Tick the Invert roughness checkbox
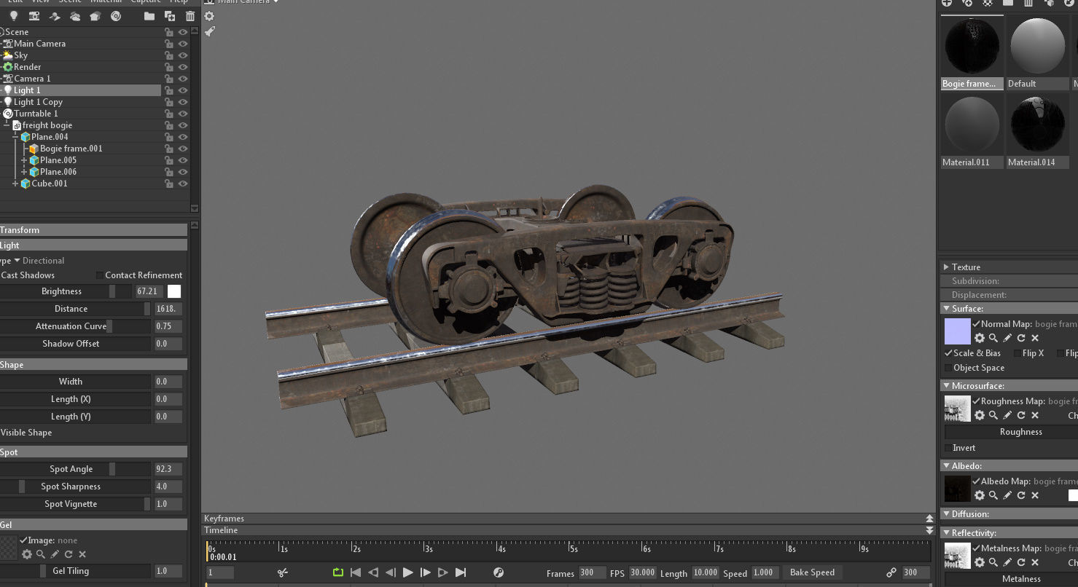Screen dimensions: 1078x587 (948, 448)
